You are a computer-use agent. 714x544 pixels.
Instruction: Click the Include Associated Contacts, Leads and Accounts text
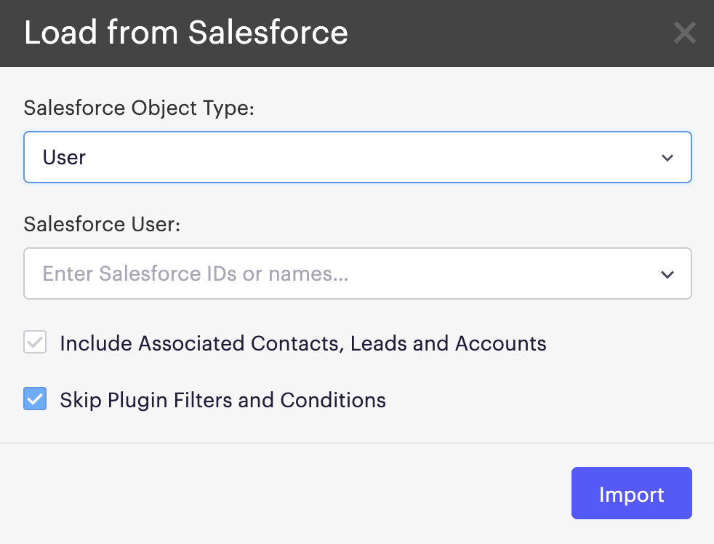[302, 343]
